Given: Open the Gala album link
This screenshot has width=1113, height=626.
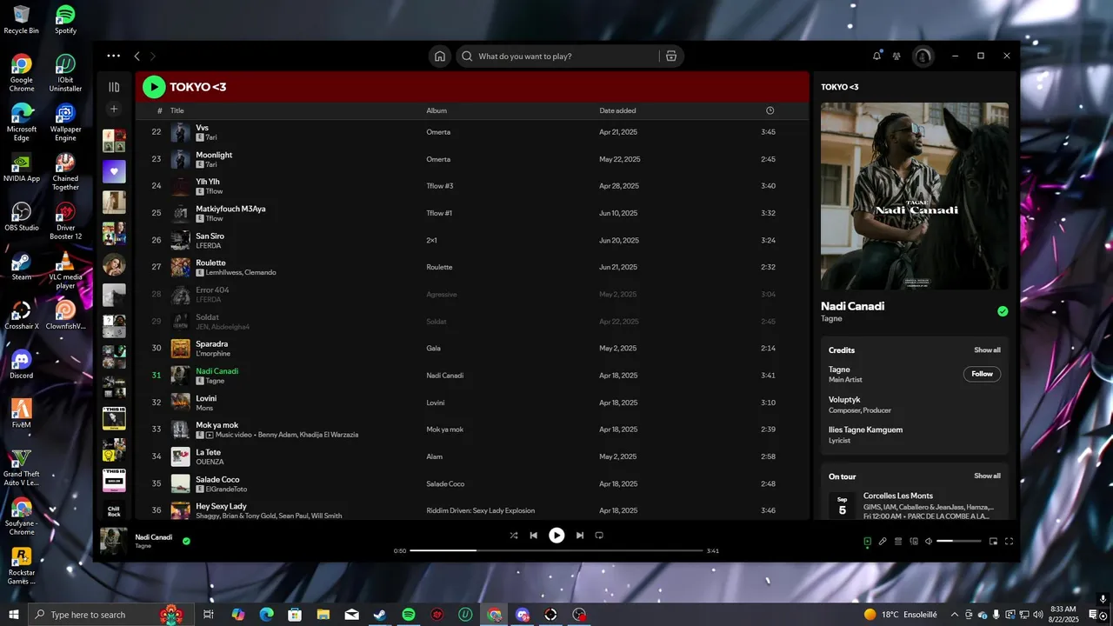Looking at the screenshot, I should click(432, 349).
